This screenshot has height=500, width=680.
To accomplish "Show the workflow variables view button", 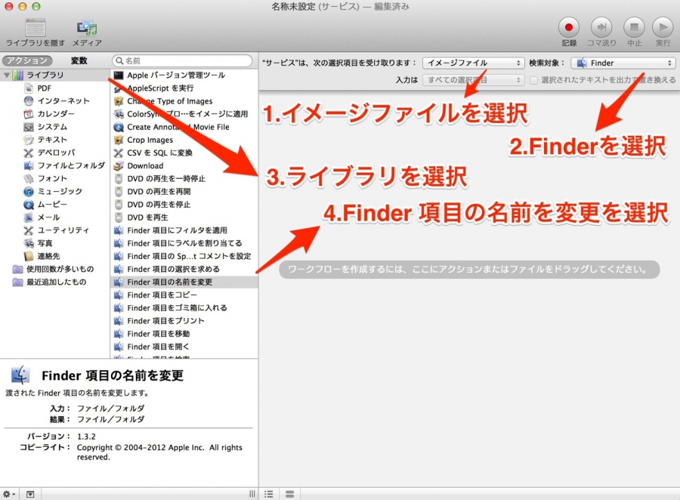I will pyautogui.click(x=289, y=494).
